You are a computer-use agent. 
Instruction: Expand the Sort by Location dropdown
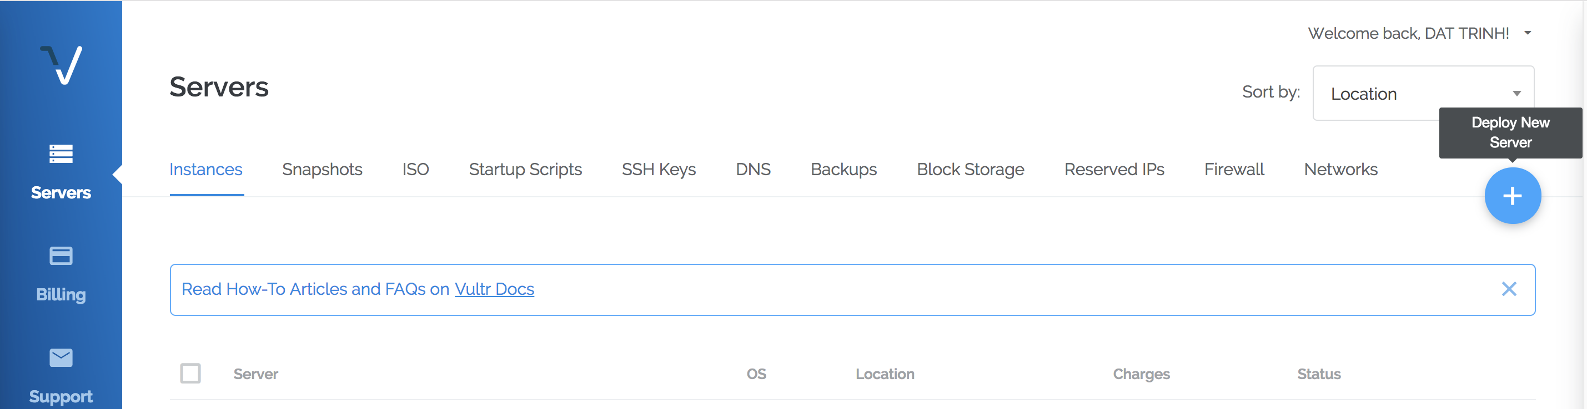(x=1423, y=93)
